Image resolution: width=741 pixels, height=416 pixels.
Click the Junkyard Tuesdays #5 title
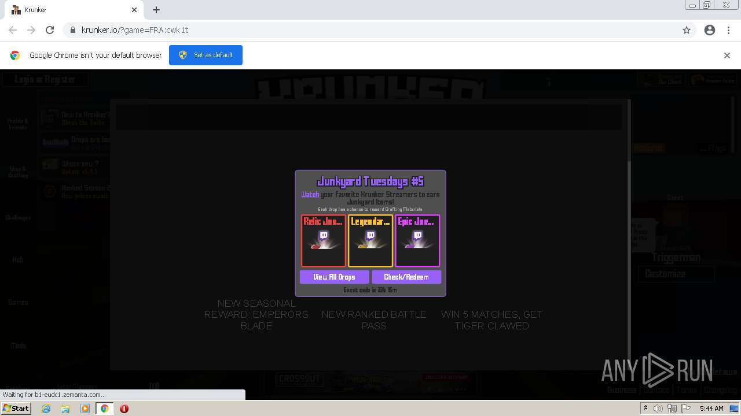[370, 181]
